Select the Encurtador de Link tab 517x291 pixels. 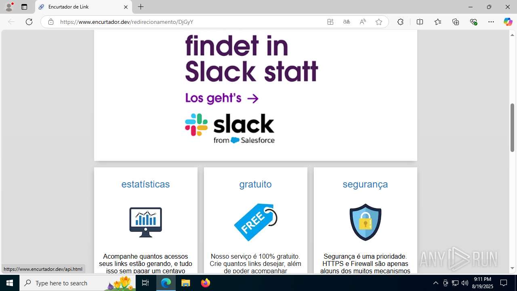click(84, 7)
